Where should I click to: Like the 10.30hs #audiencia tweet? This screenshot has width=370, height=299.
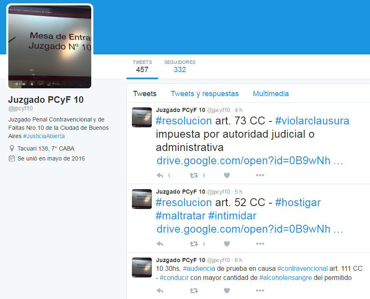tap(227, 291)
